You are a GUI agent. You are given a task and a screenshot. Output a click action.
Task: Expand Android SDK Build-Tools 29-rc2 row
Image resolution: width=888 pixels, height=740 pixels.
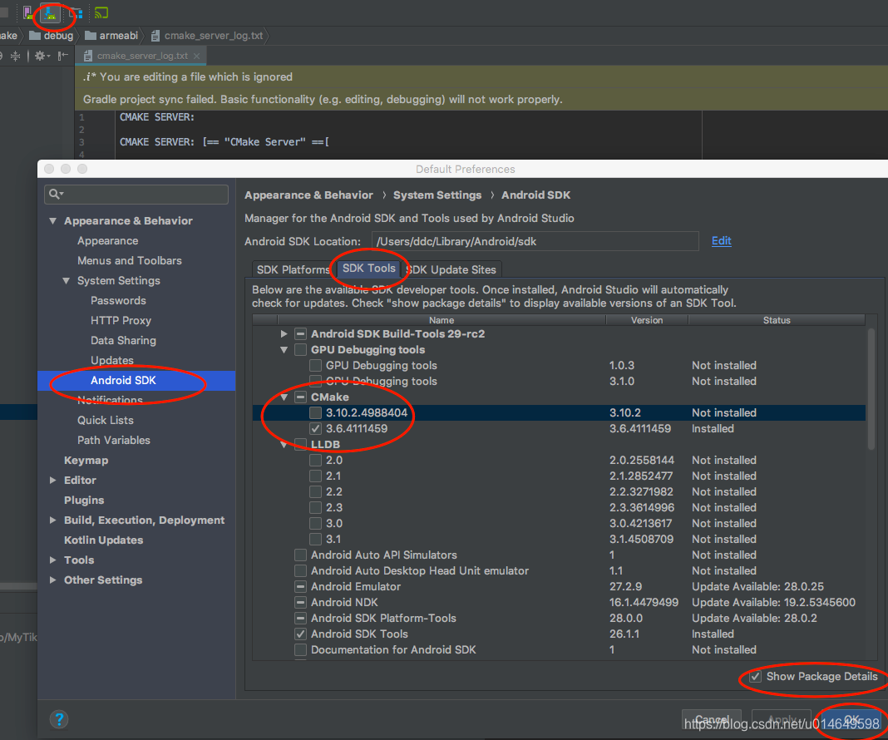tap(284, 333)
